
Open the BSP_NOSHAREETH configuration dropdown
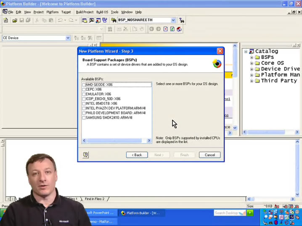(173, 20)
